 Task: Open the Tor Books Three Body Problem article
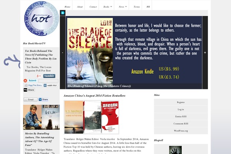pyautogui.click(x=41, y=57)
